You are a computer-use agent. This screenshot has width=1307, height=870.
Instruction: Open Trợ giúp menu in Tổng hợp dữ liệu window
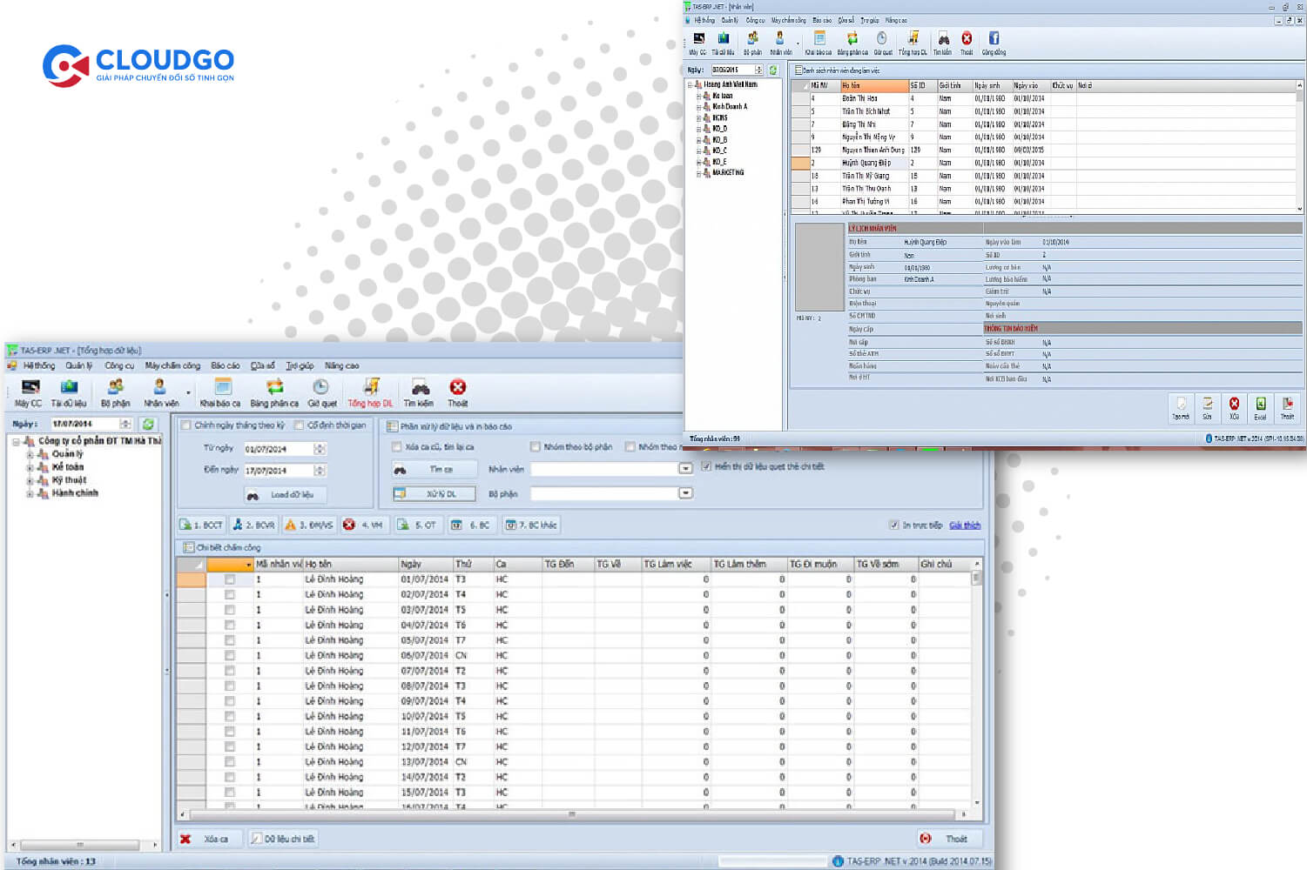tap(300, 365)
